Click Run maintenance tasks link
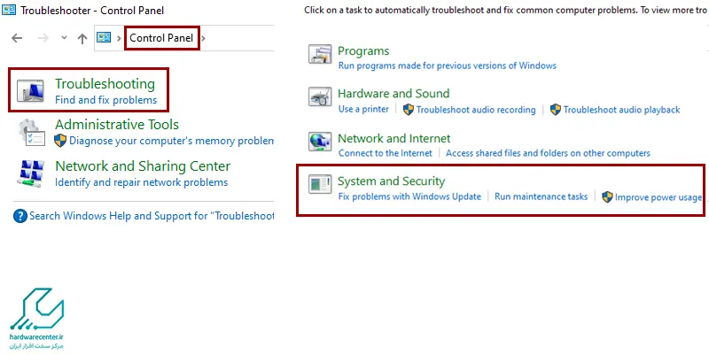Viewport: 709px width, 354px height. point(541,196)
